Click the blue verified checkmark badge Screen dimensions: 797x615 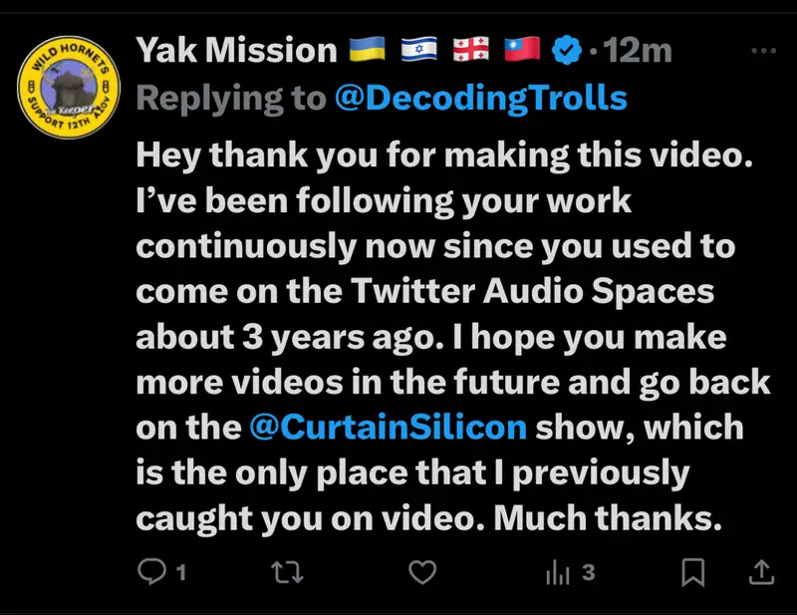(x=568, y=50)
